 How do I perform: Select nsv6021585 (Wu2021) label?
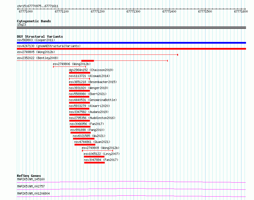point(89,136)
